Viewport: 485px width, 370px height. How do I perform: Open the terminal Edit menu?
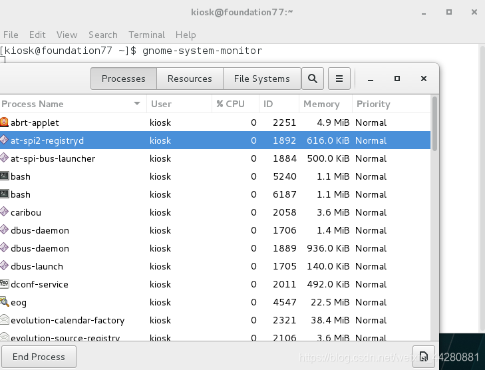click(x=37, y=35)
